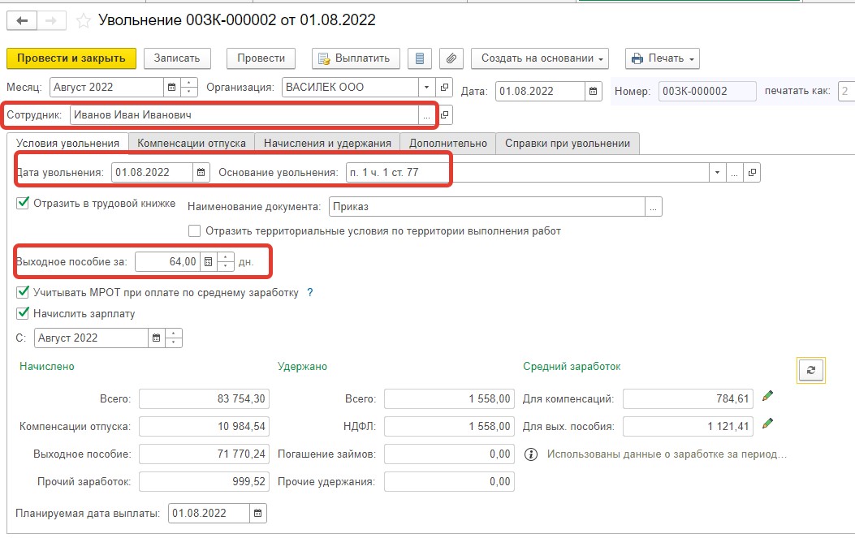Open calculator for Выходное пособие days
Screen dimensions: 855x538
coord(209,261)
